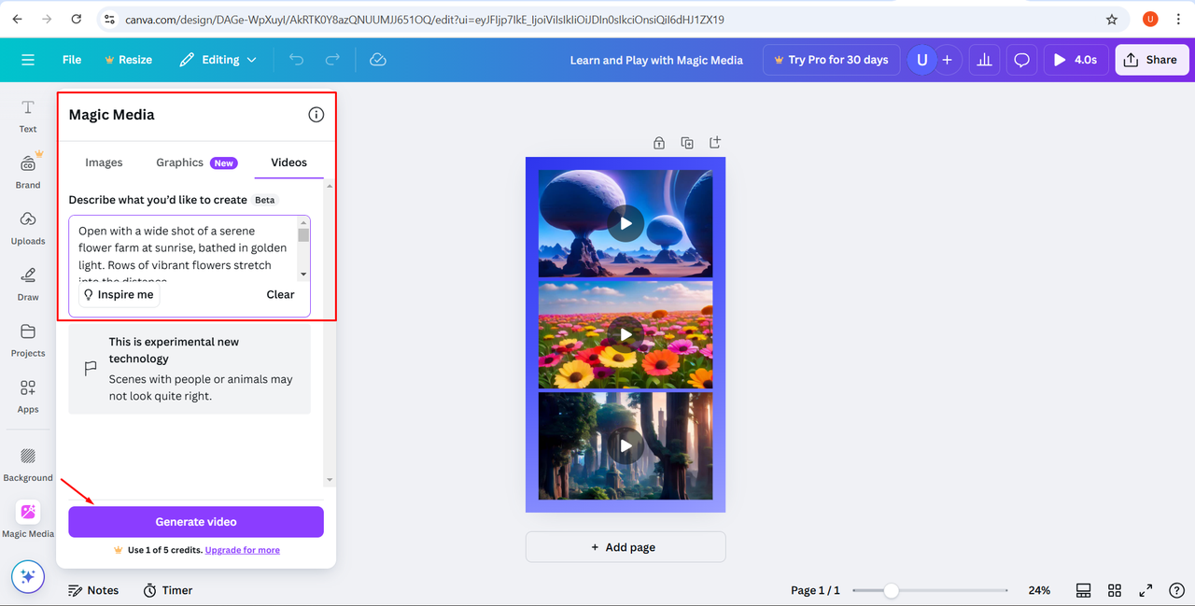Redo the last action
1195x606 pixels.
pos(332,60)
